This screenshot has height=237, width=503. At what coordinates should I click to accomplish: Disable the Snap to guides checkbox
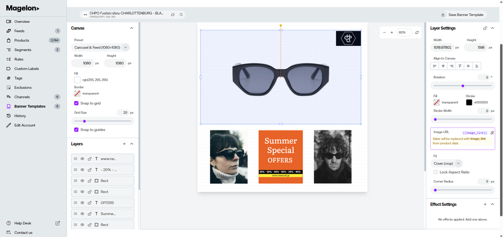pyautogui.click(x=77, y=130)
